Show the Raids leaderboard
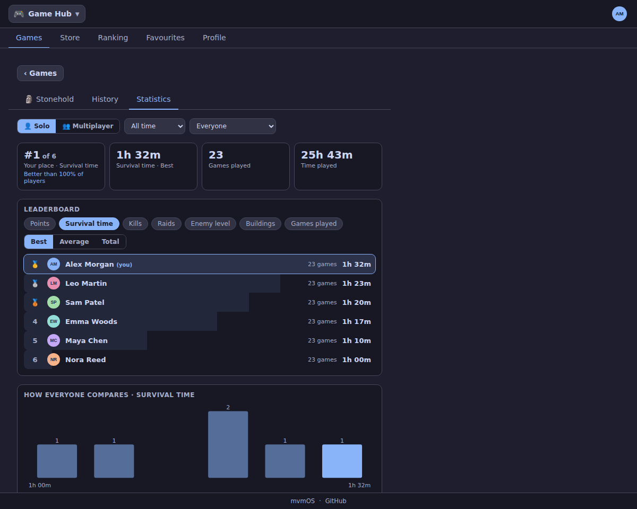Image resolution: width=637 pixels, height=509 pixels. (166, 224)
